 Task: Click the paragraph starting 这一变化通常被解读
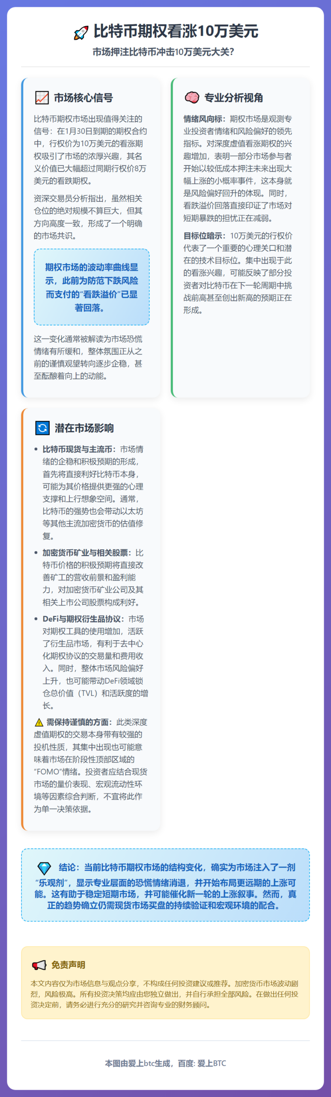click(88, 357)
